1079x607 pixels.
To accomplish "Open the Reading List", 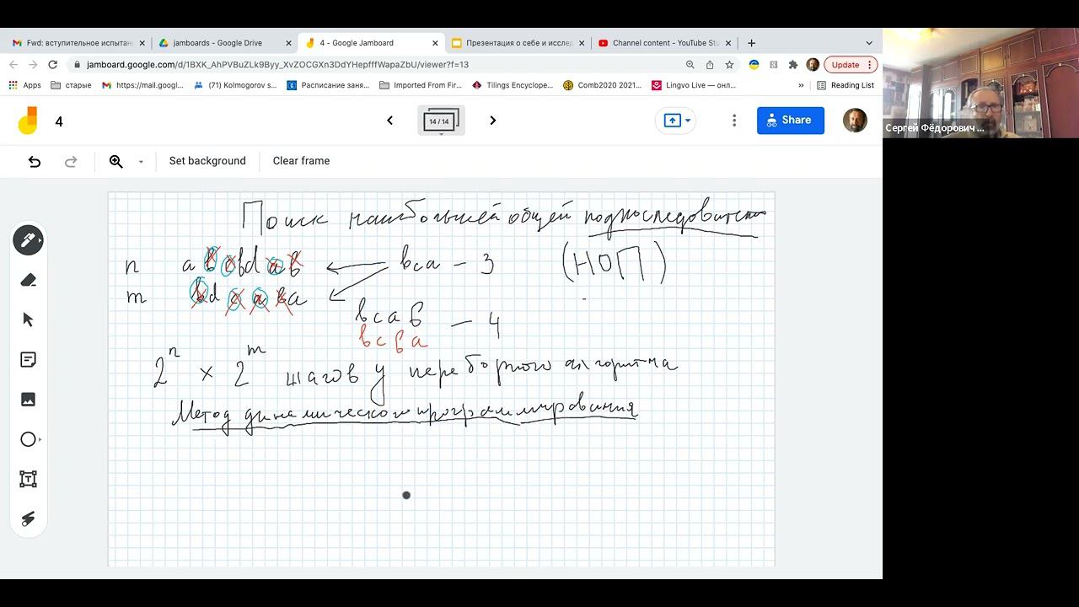I will point(845,85).
